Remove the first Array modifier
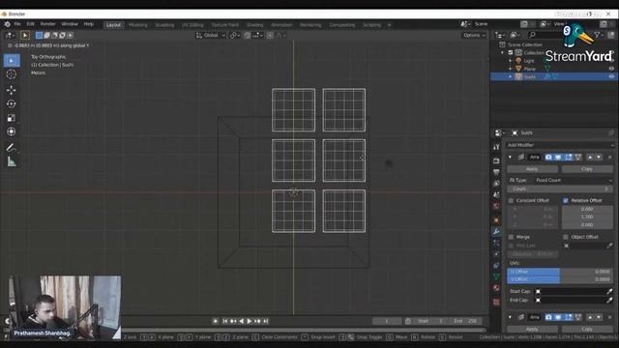 (x=609, y=158)
